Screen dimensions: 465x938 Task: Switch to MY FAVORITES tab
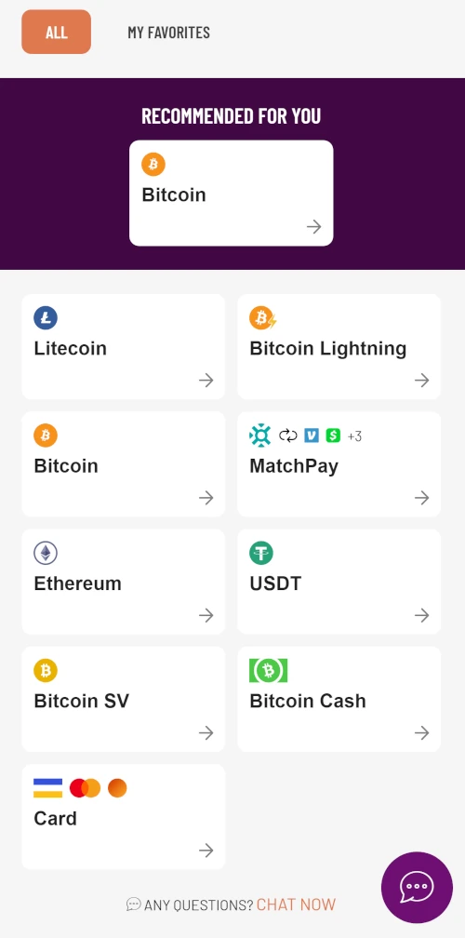168,33
